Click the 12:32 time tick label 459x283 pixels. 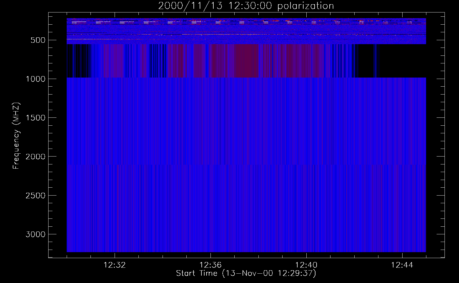click(x=115, y=265)
